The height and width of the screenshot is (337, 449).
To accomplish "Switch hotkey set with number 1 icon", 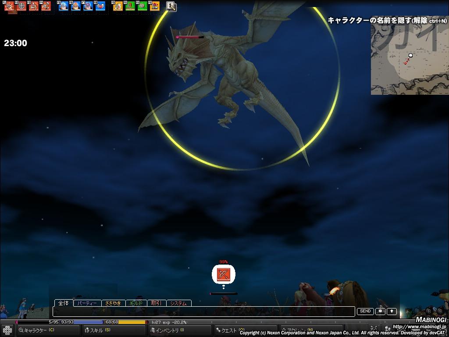I will 171,6.
